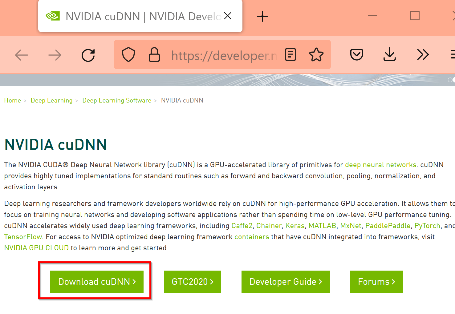The width and height of the screenshot is (455, 314).
Task: Open the tracking protection shield icon
Action: click(x=128, y=55)
